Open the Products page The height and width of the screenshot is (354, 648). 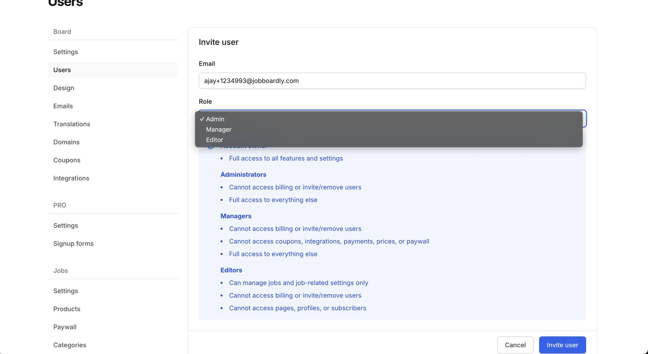coord(67,309)
